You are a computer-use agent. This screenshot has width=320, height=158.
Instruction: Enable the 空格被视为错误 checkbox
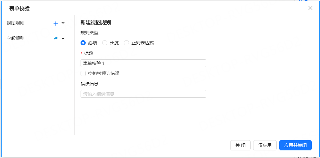pyautogui.click(x=83, y=73)
